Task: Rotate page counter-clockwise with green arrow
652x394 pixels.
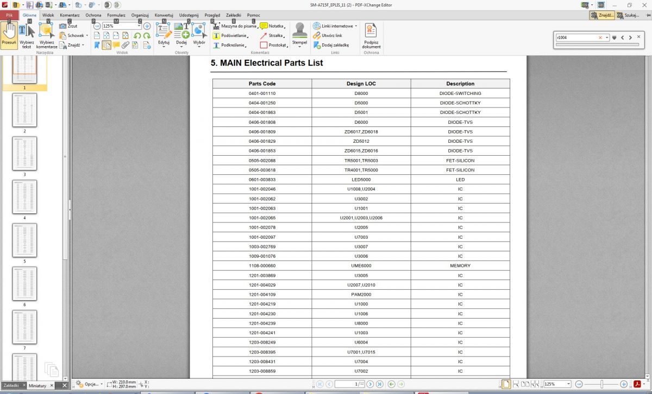Action: [x=137, y=36]
